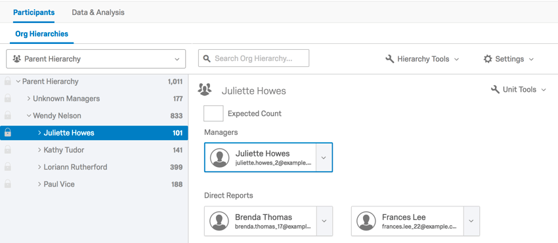Click the 1,011 count value
Image resolution: width=558 pixels, height=243 pixels.
coord(175,82)
